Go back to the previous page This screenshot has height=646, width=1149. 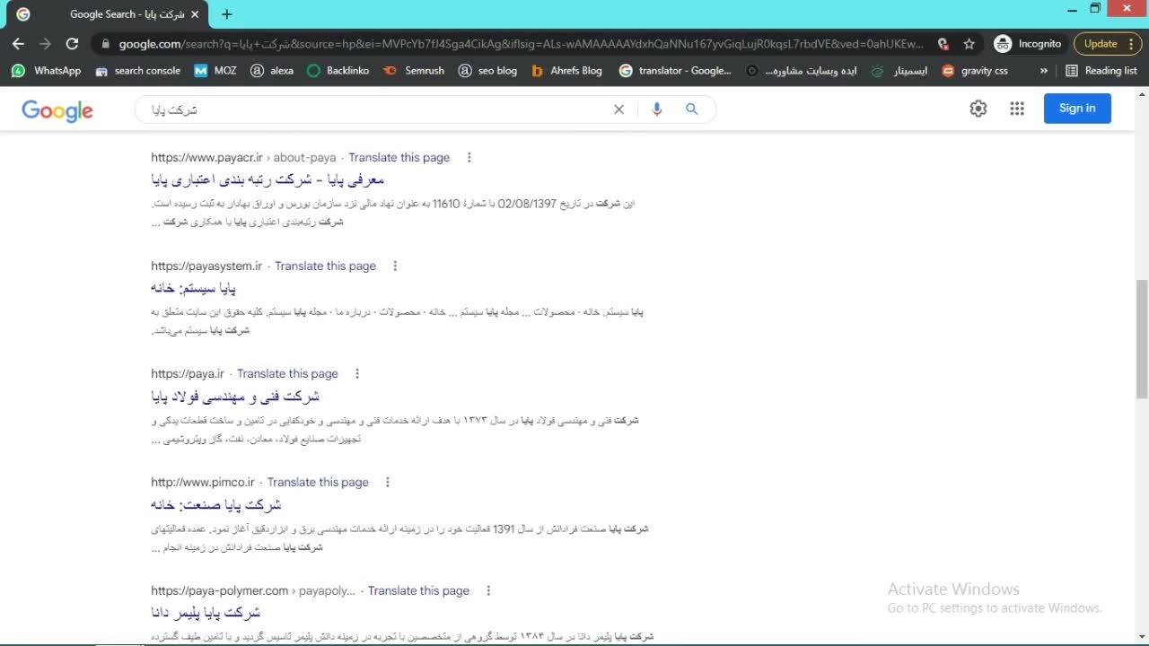click(x=18, y=43)
